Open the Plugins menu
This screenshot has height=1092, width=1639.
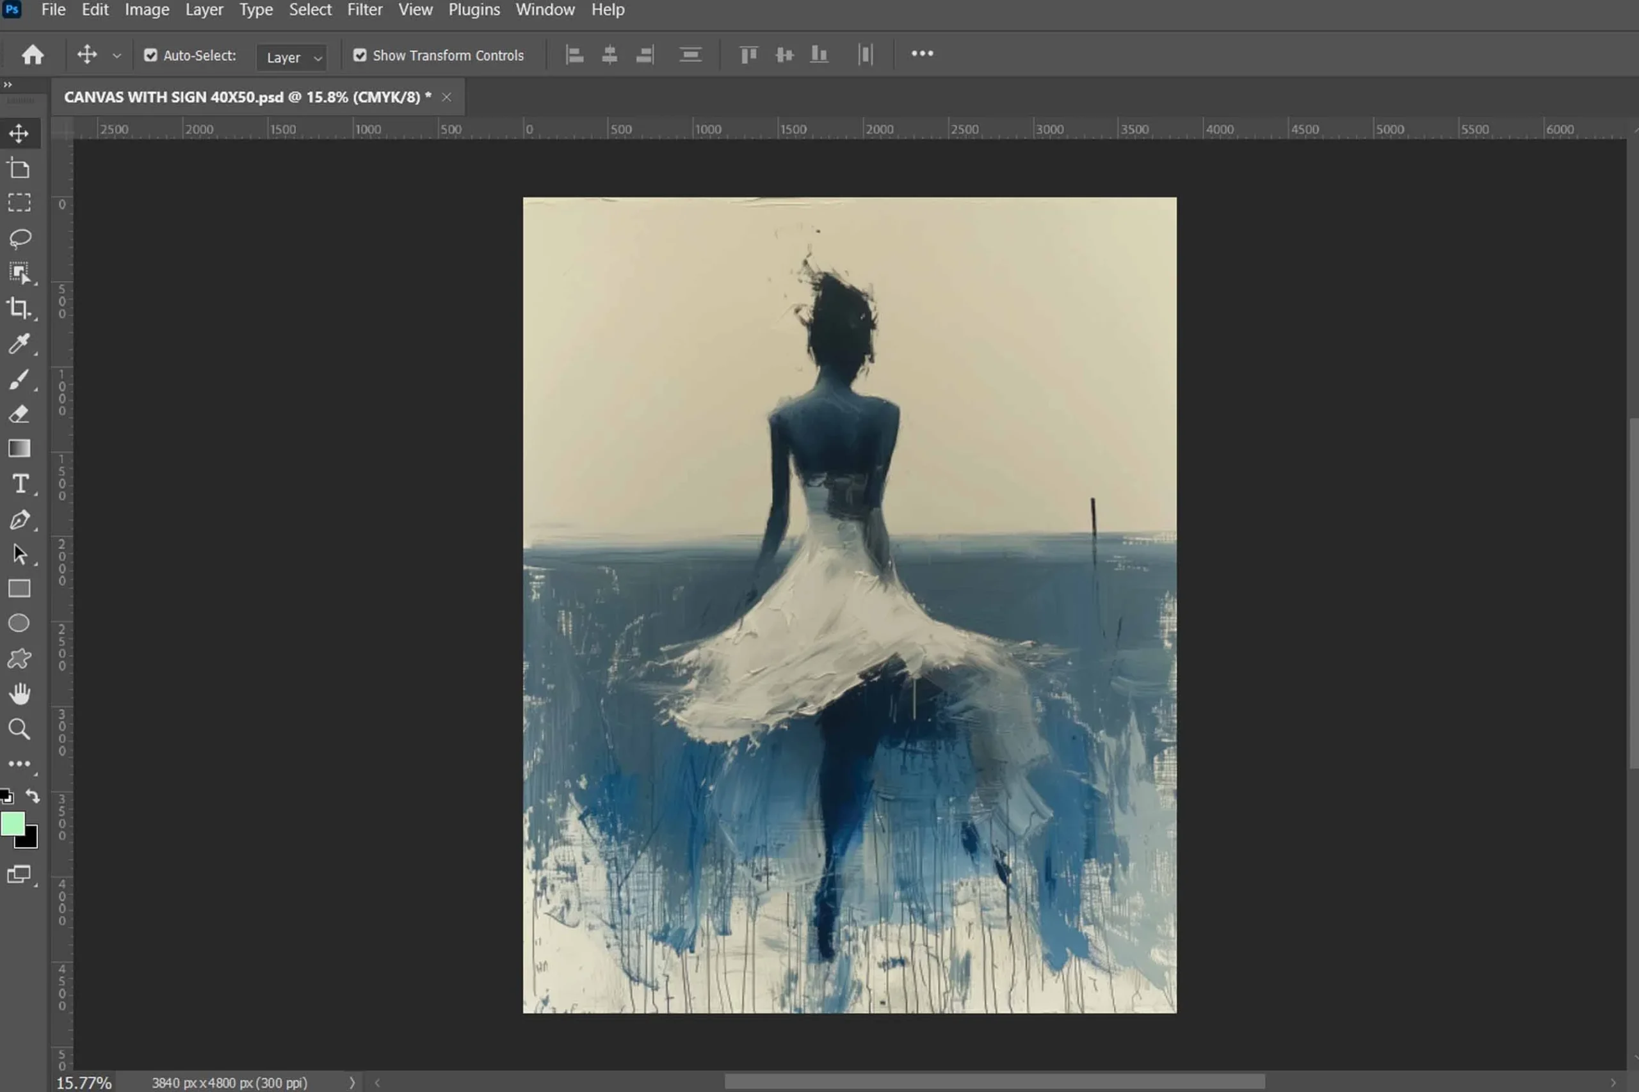pos(474,10)
